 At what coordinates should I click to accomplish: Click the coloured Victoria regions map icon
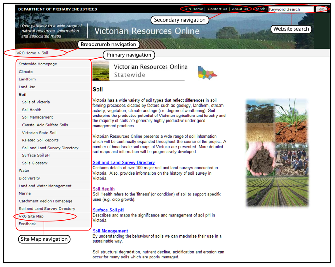tap(207, 73)
